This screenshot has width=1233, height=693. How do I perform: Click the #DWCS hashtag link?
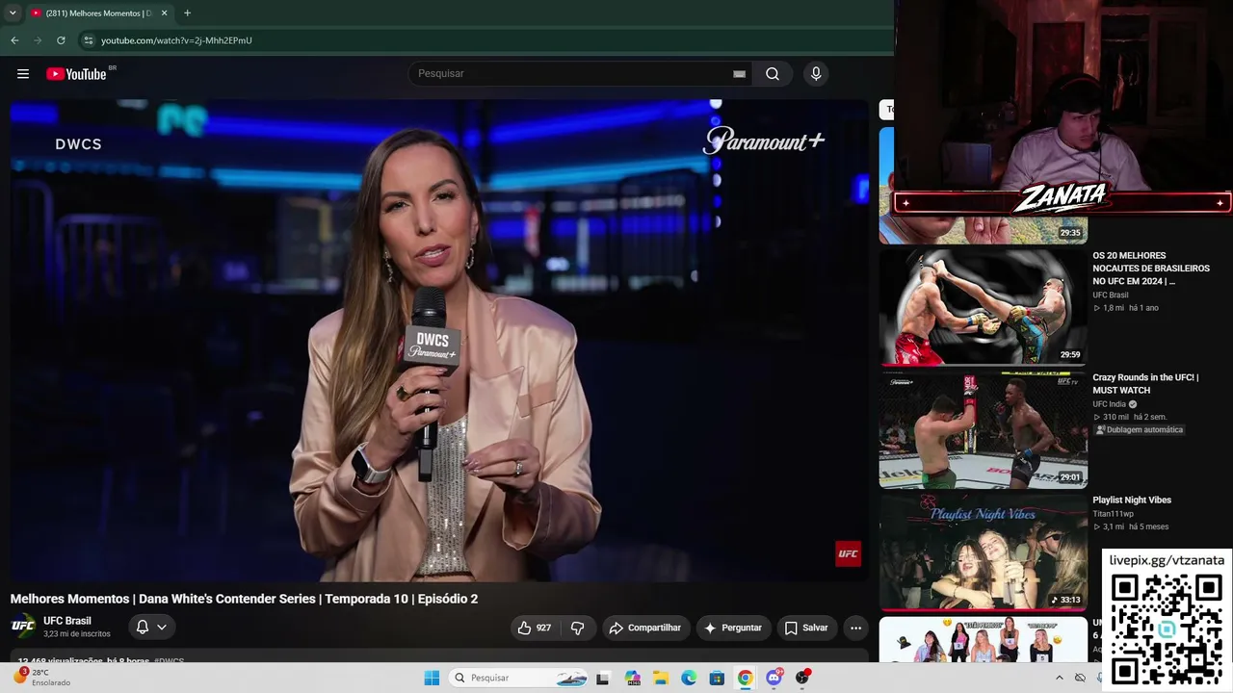(169, 661)
